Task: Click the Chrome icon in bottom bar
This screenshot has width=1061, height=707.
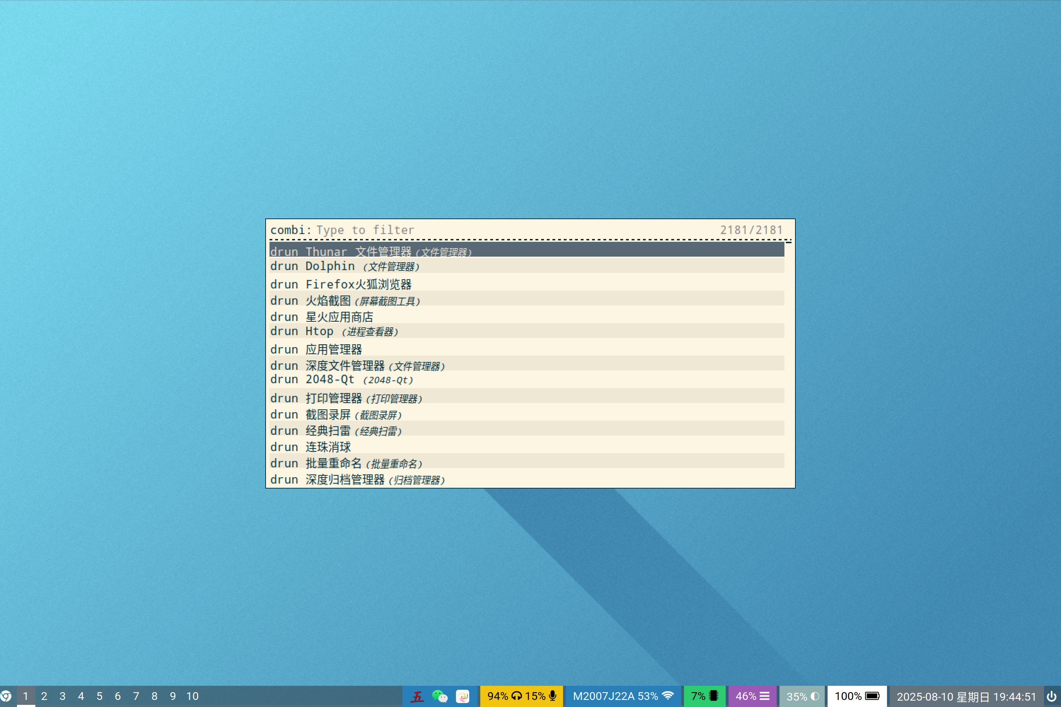Action: [6, 696]
